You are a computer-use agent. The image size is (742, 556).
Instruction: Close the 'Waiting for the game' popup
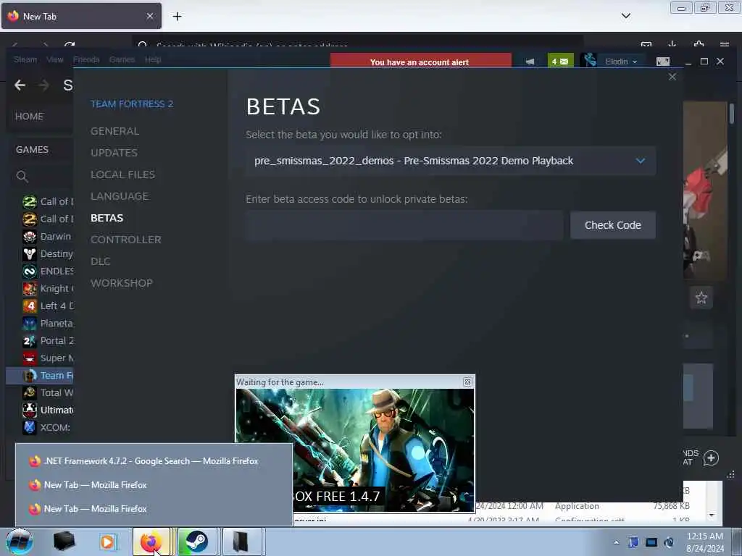click(467, 382)
